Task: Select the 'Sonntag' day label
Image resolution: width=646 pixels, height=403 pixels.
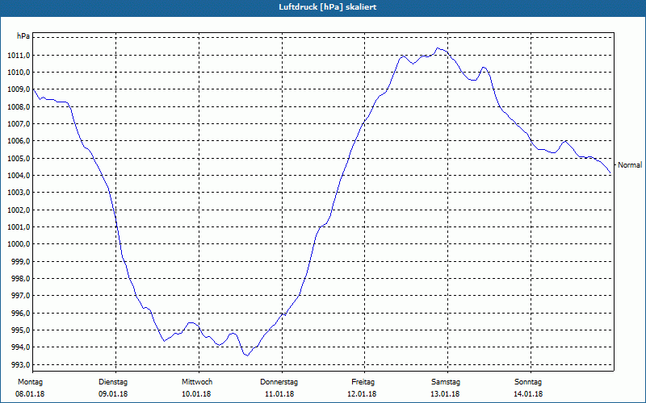Action: 528,382
